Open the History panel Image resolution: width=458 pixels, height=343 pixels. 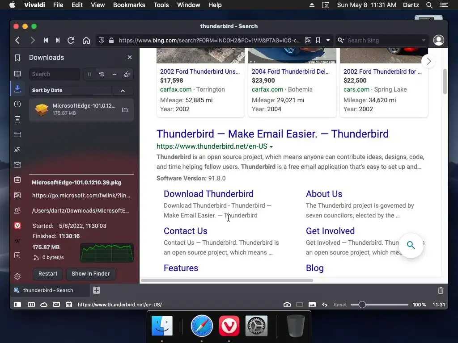(x=17, y=104)
